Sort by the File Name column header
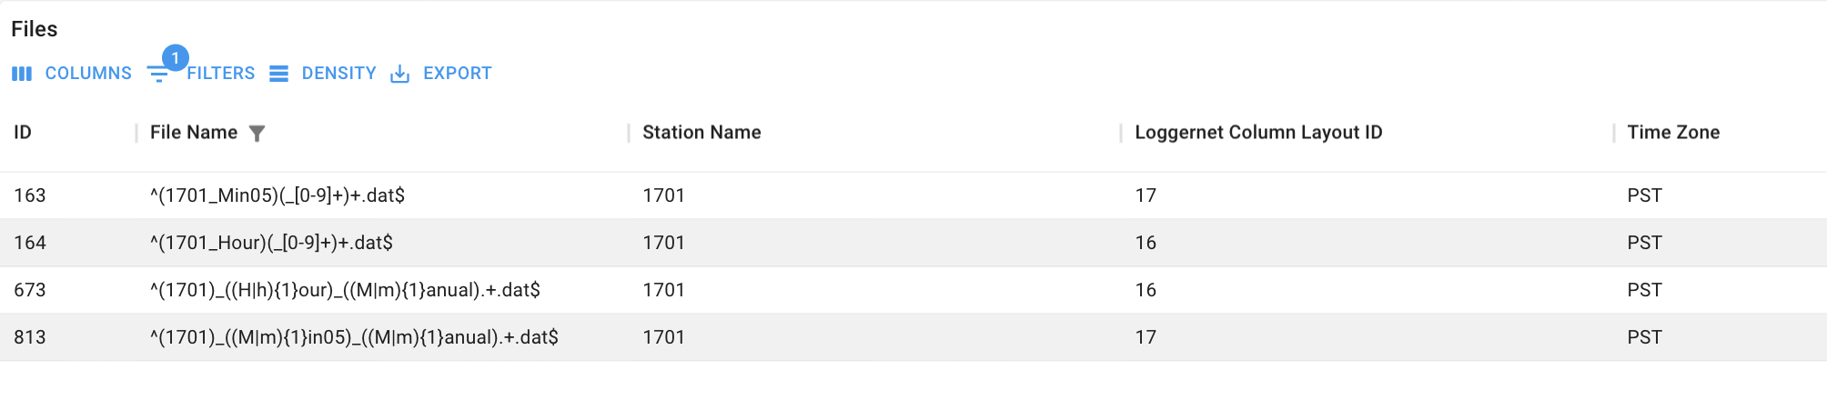The width and height of the screenshot is (1827, 400). pos(193,133)
